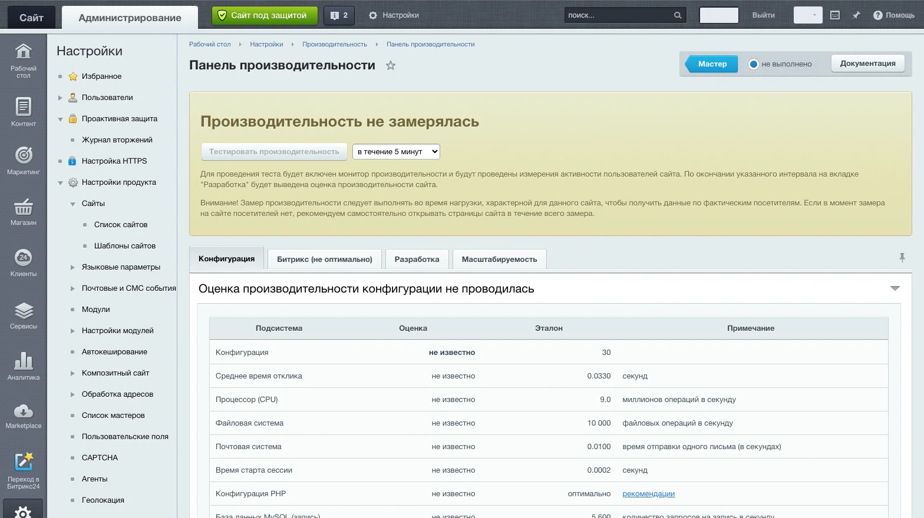This screenshot has width=924, height=518.
Task: Expand the Пользователи tree node
Action: (60, 98)
